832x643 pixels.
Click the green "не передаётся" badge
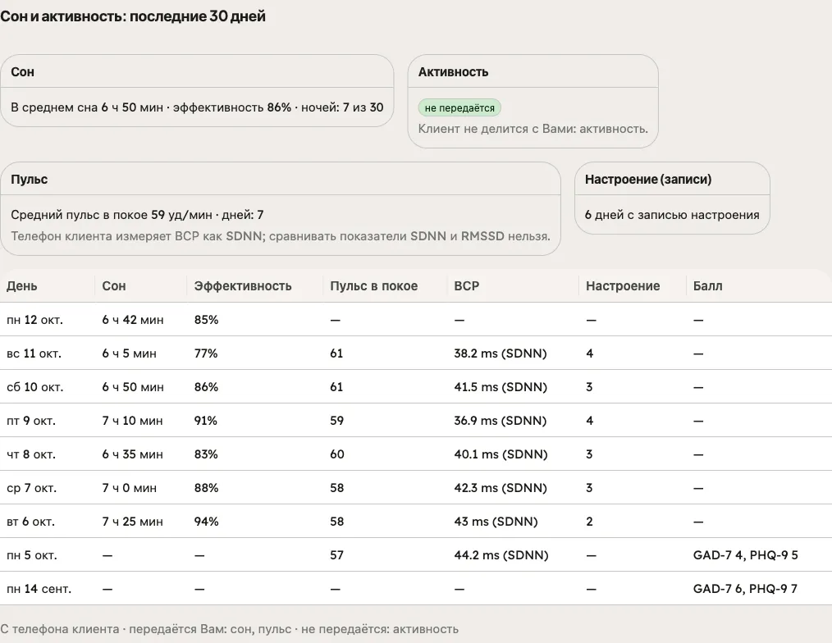(x=459, y=107)
